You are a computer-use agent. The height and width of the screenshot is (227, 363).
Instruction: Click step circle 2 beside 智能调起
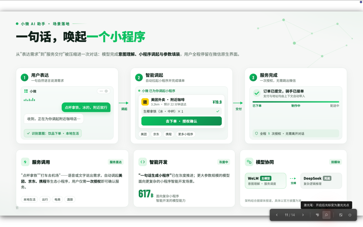click(x=139, y=78)
